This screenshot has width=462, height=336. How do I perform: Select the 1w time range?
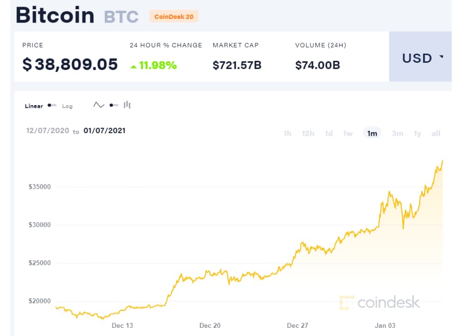pyautogui.click(x=348, y=133)
